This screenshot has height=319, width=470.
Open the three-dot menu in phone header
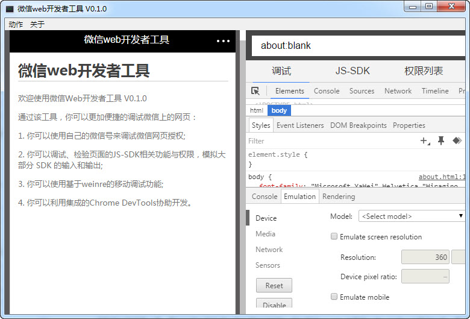(x=223, y=41)
